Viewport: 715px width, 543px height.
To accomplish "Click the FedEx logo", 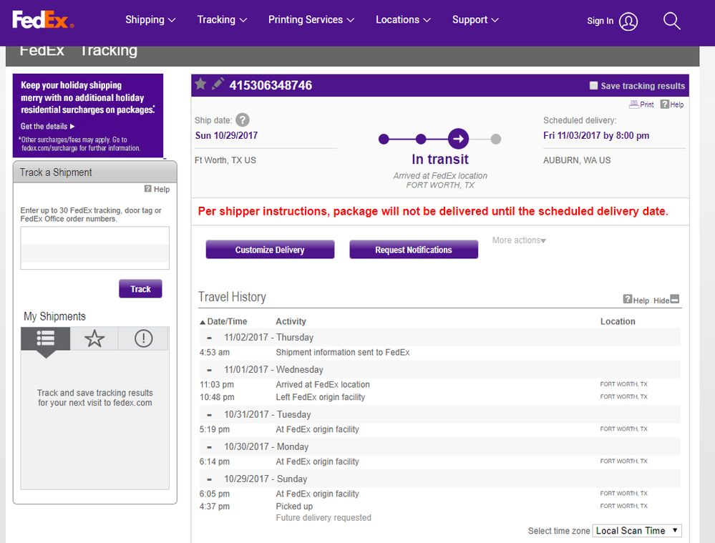I will point(43,20).
